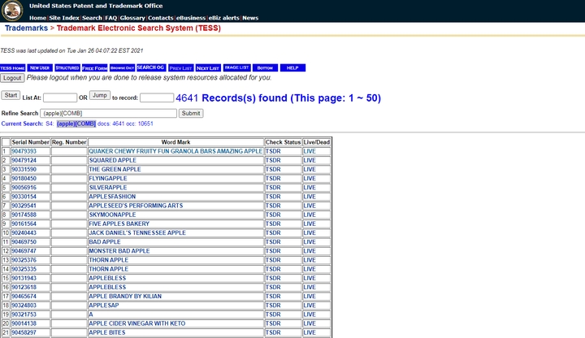This screenshot has width=585, height=338.
Task: Open the New User search form
Action: tap(40, 67)
